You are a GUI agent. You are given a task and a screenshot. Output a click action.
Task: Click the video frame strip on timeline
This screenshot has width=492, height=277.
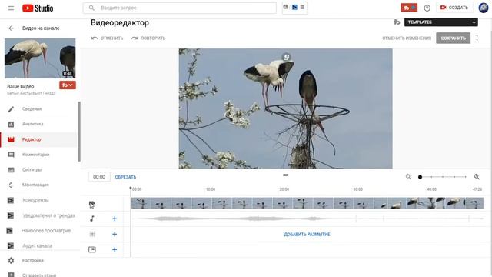307,203
